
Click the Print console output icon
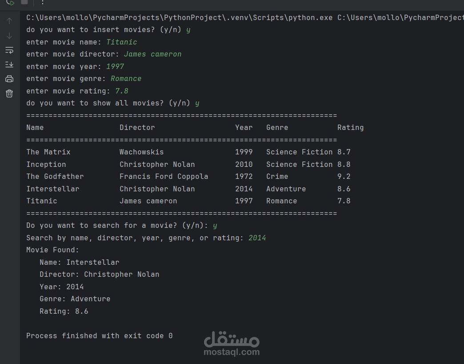(9, 79)
